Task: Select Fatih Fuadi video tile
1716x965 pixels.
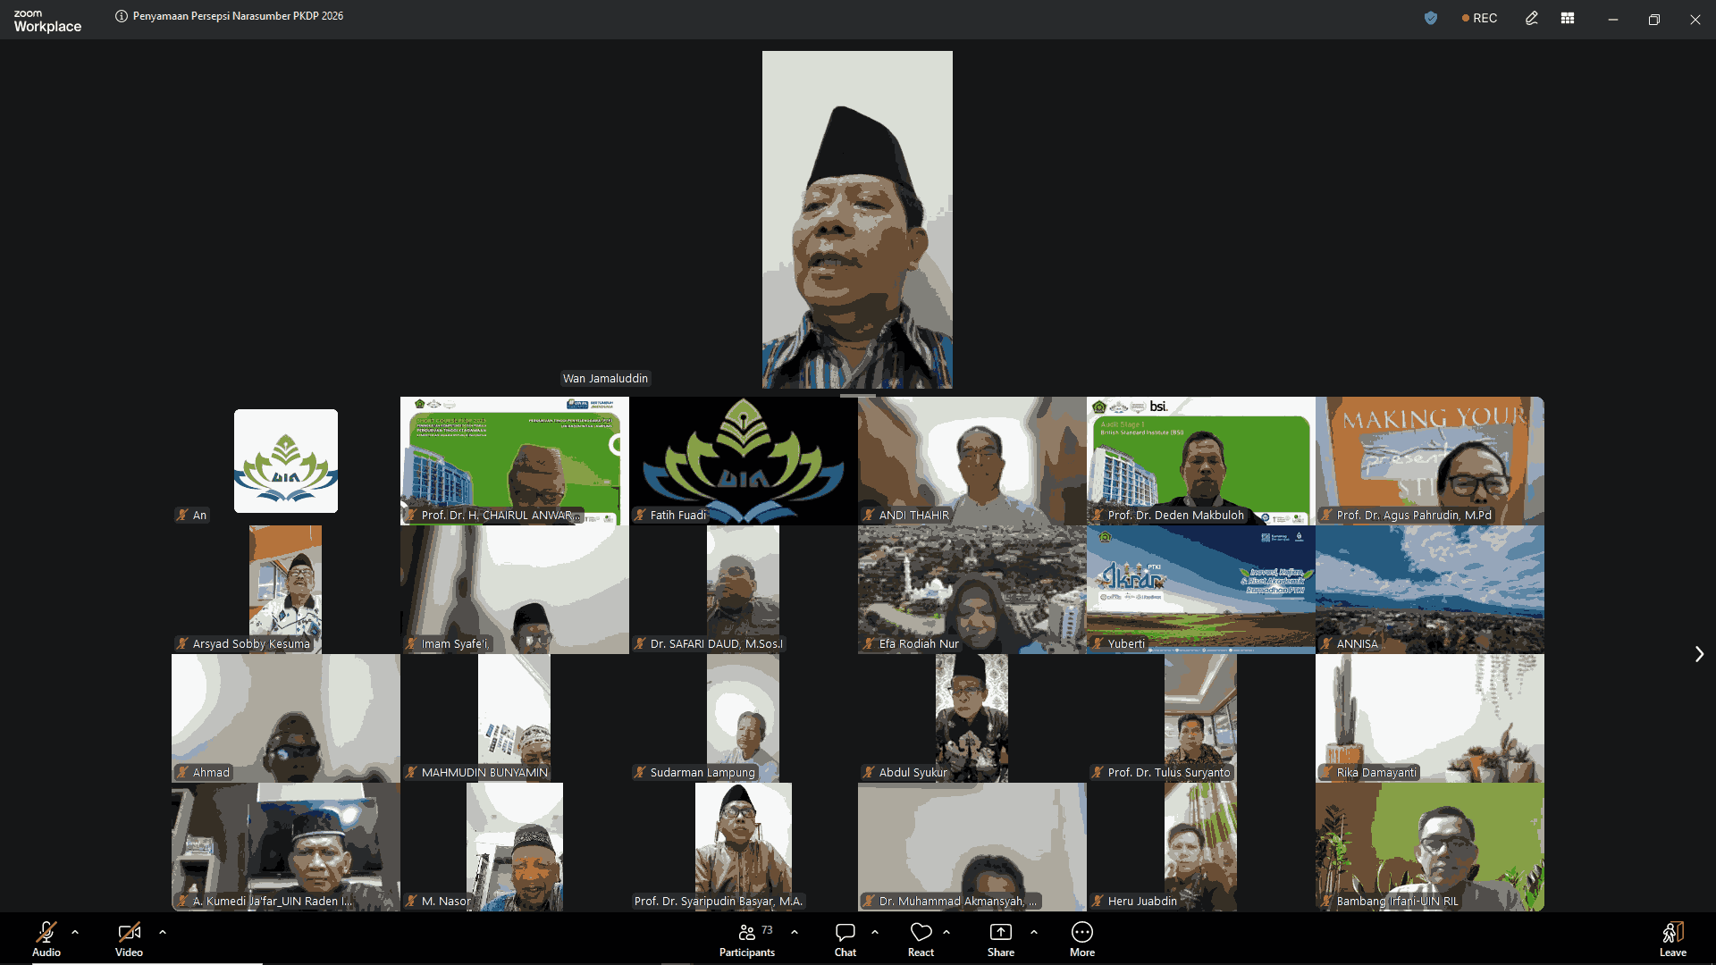Action: [744, 461]
